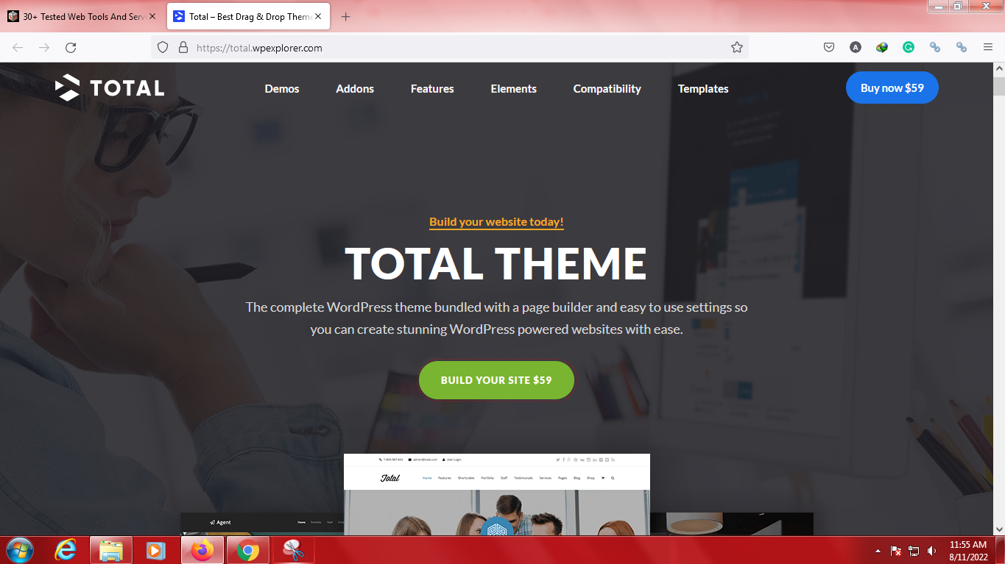Click the Total logo in the site header

pyautogui.click(x=110, y=88)
